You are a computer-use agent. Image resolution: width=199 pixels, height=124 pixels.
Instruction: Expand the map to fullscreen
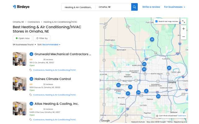coord(183,21)
